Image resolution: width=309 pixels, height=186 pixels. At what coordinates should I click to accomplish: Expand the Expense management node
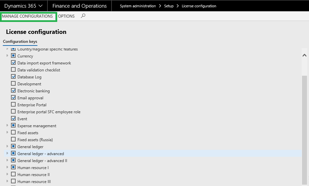click(7, 126)
